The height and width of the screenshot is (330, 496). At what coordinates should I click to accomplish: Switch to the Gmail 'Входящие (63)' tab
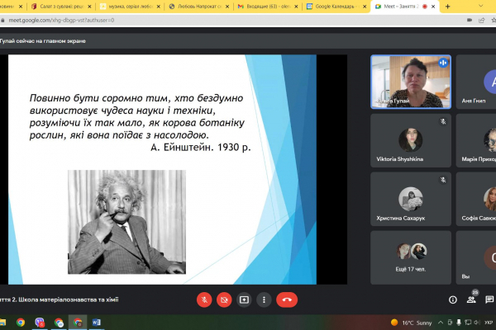[x=268, y=7]
